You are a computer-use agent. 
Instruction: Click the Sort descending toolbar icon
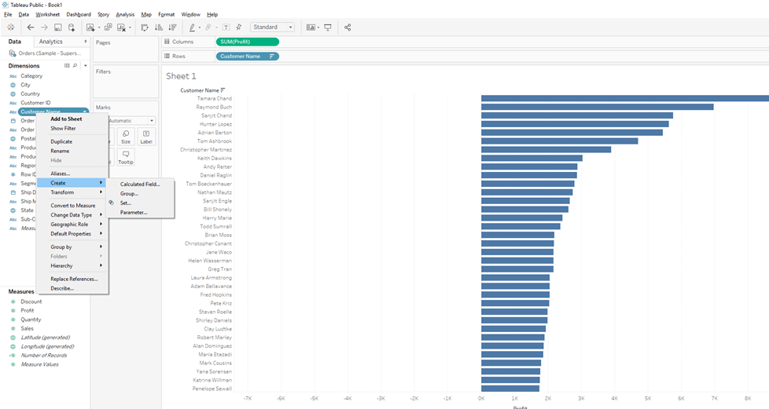point(172,27)
